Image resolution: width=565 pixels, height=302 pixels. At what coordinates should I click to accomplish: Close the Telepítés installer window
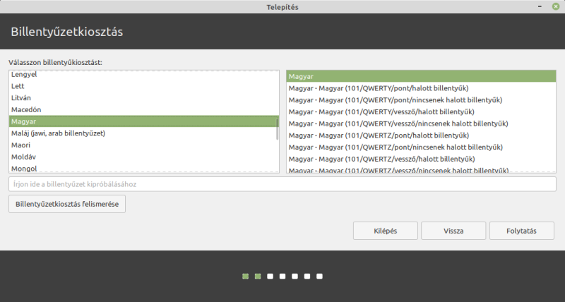coord(556,6)
